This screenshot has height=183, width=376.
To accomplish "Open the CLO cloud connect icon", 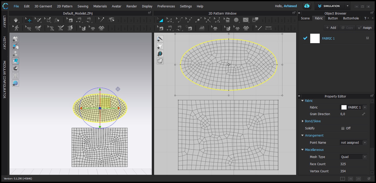I will (x=307, y=6).
